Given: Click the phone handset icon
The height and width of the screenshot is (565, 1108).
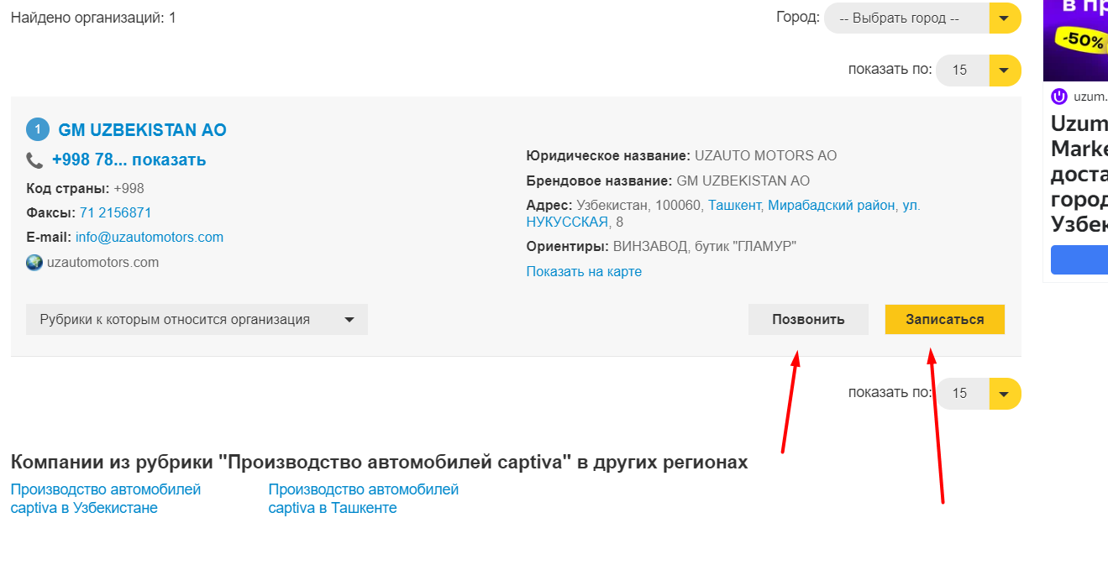Looking at the screenshot, I should (x=34, y=160).
